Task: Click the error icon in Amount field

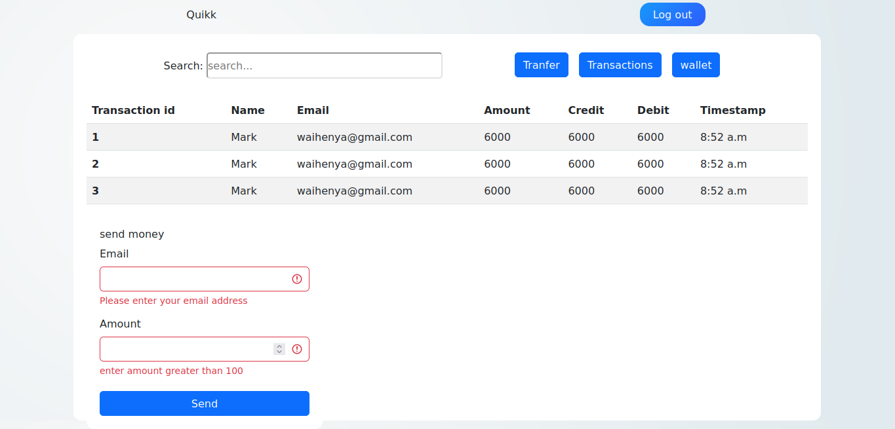Action: pos(297,349)
